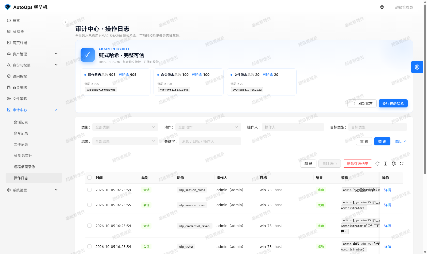Click the chain integrity checkmark badge
The image size is (427, 254).
[x=88, y=55]
